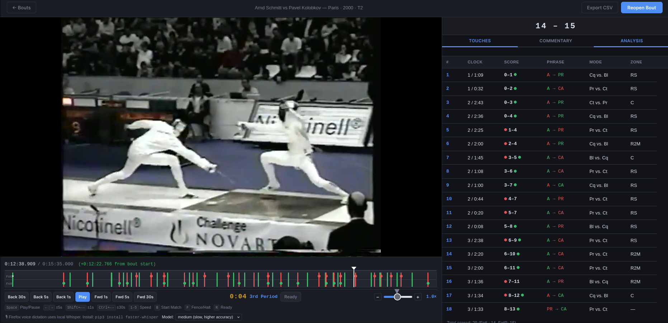The width and height of the screenshot is (668, 323).
Task: Click the playhead triangle on the timeline
Action: (354, 268)
